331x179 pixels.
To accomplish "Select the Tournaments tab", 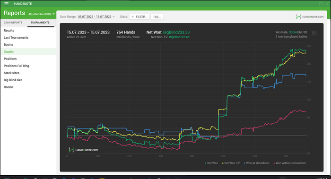I will [x=40, y=23].
